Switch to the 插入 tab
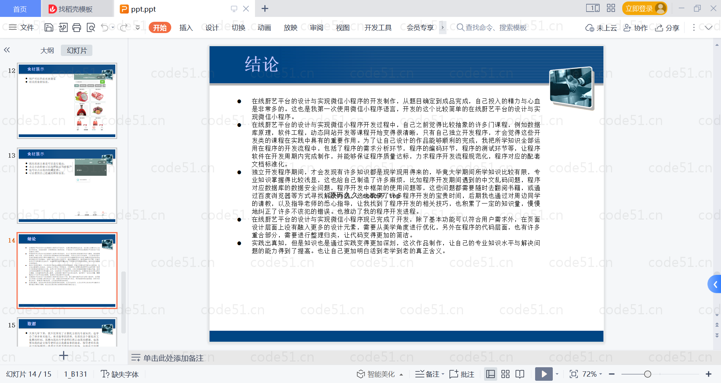This screenshot has height=383, width=721. (186, 27)
